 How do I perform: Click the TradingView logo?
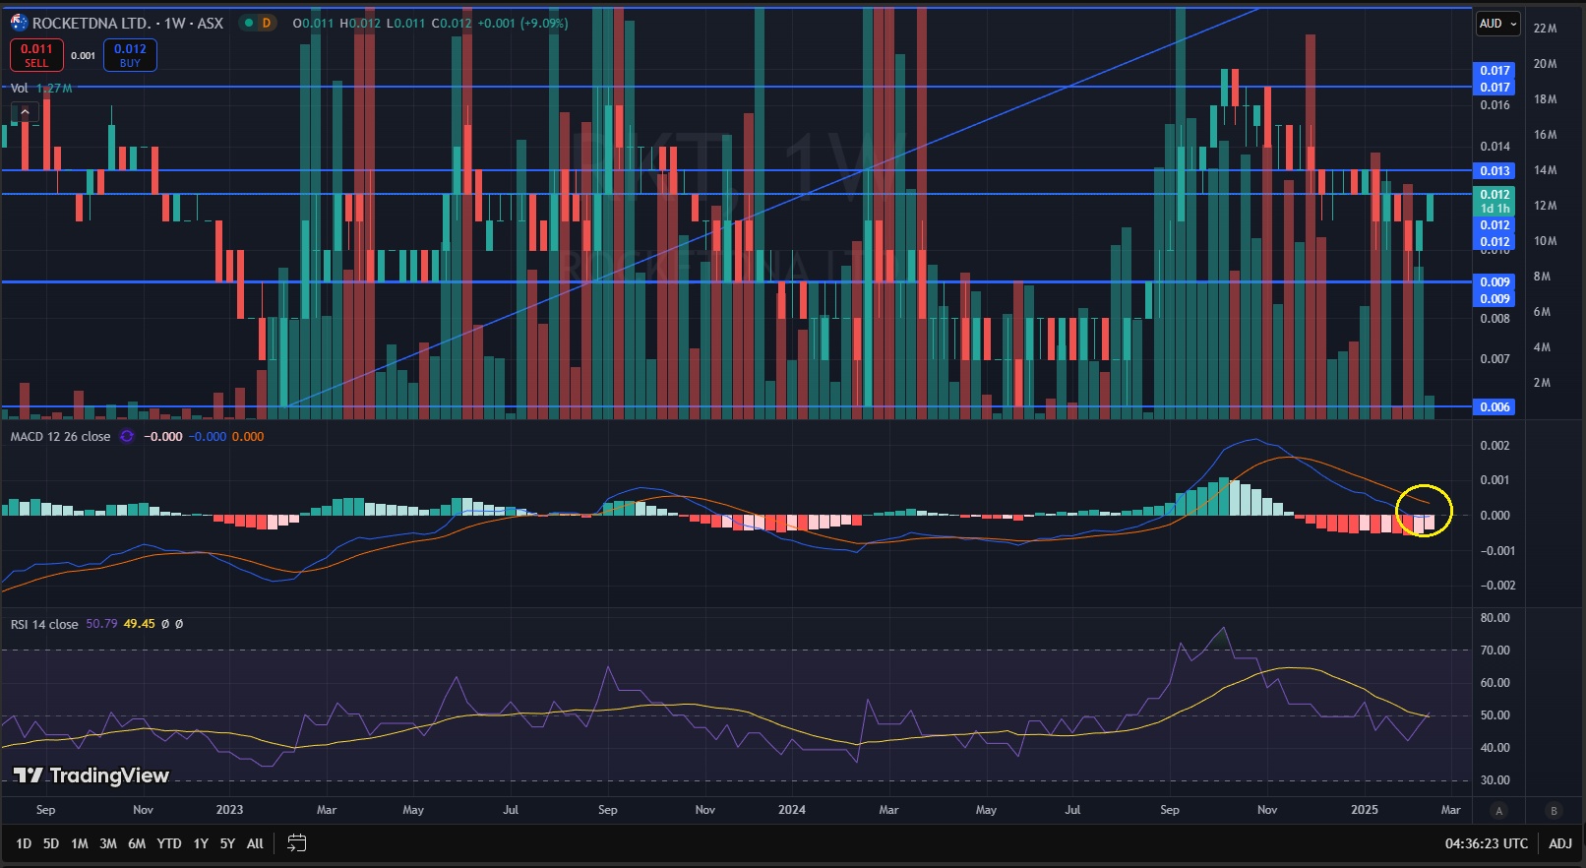[91, 775]
